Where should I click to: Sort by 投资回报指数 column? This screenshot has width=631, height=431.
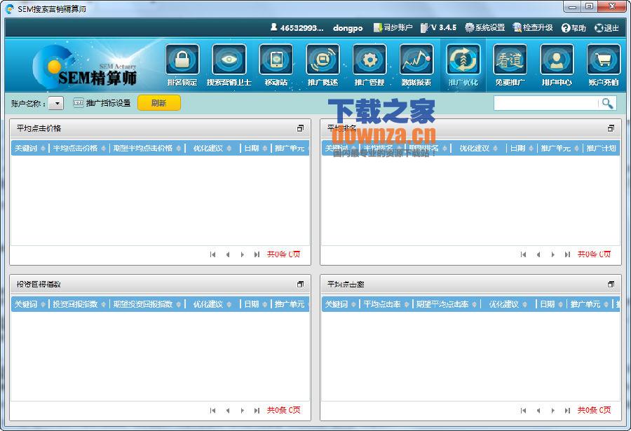point(79,304)
